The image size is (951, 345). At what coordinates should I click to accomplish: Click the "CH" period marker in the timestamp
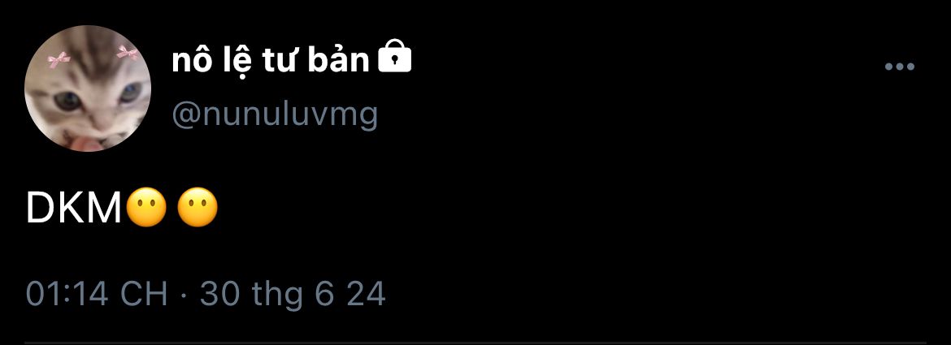point(143,295)
